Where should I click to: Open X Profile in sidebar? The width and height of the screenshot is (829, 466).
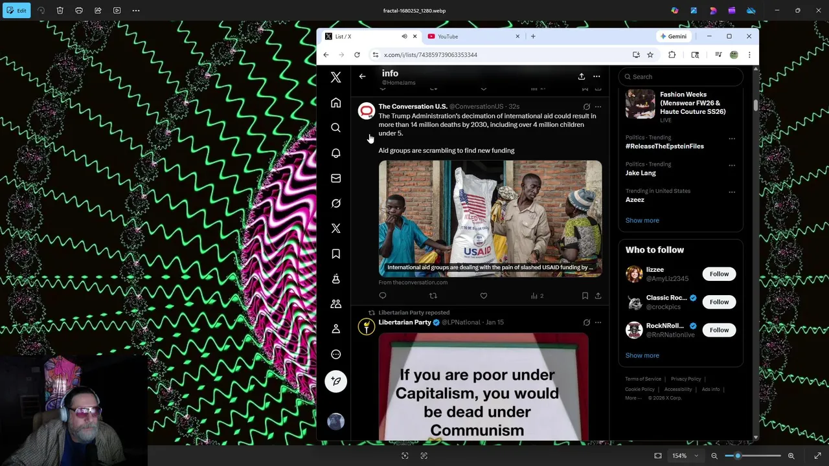[335, 329]
